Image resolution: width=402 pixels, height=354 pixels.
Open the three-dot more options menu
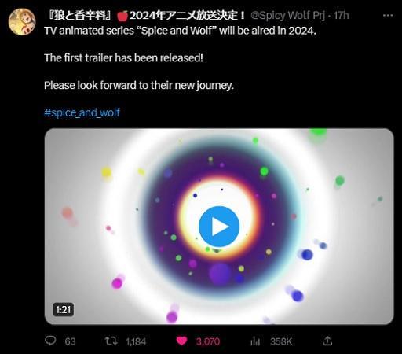pos(388,16)
